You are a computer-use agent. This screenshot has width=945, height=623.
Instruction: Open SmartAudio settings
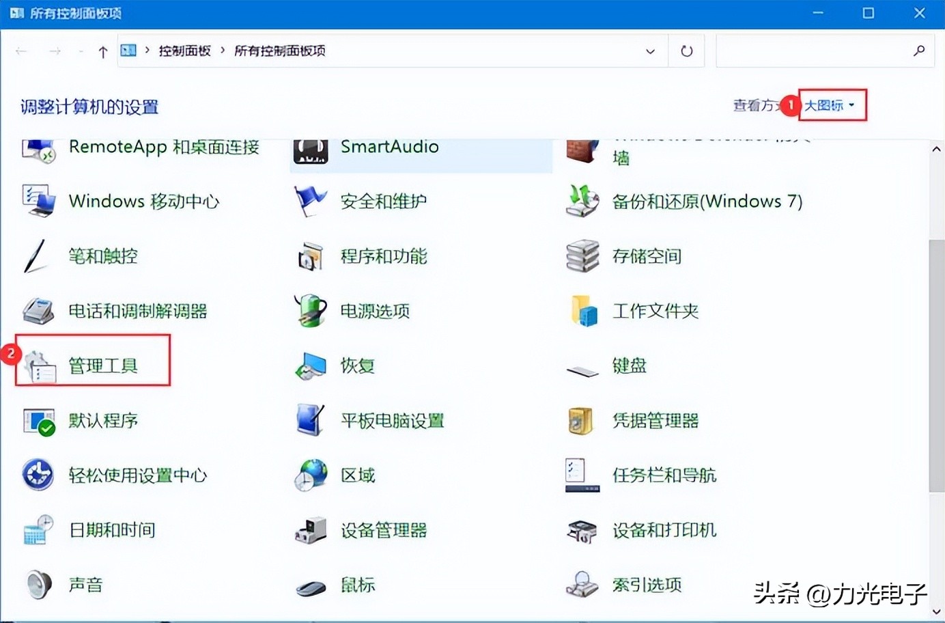390,146
